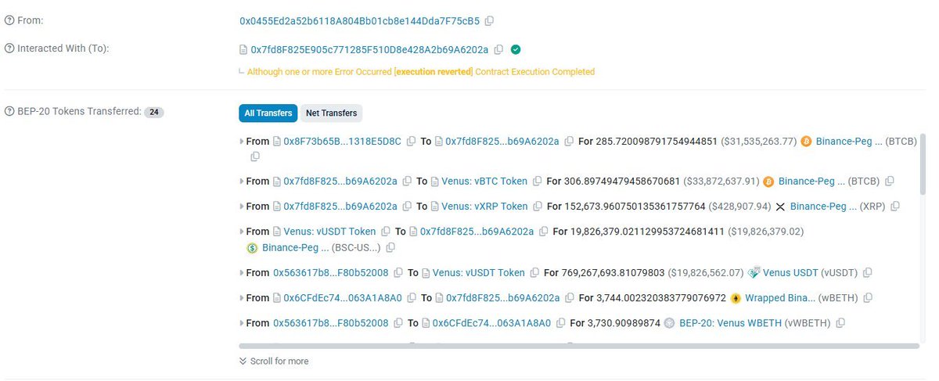Open sender address 0x8F73b65B...1318E5D8C

(342, 142)
